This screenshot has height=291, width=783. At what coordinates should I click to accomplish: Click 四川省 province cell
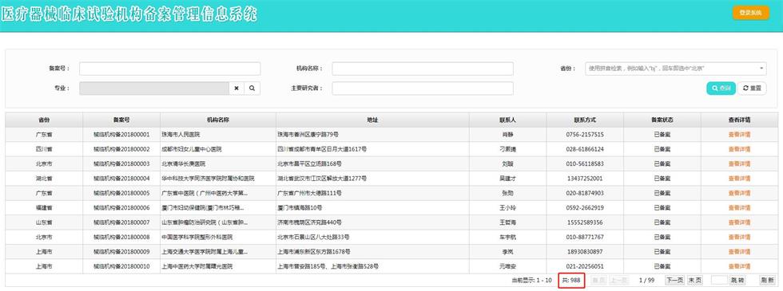tap(44, 149)
